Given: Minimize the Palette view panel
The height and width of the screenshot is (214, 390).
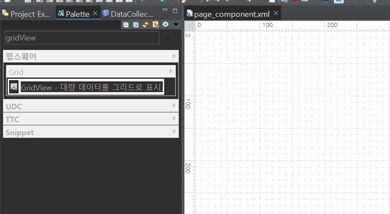Looking at the screenshot, I should [x=165, y=9].
